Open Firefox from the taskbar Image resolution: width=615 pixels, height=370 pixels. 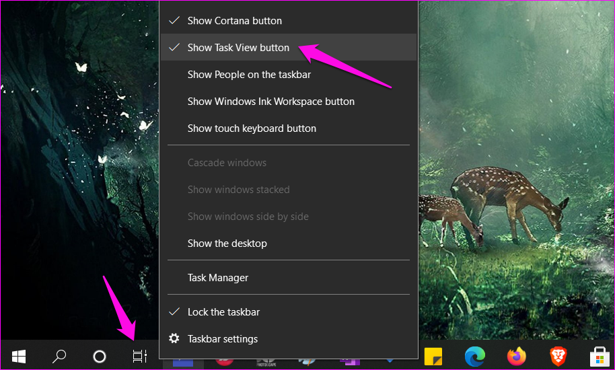(x=517, y=356)
